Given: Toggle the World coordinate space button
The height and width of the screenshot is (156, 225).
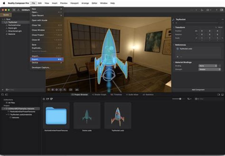Looking at the screenshot, I should coord(219,27).
